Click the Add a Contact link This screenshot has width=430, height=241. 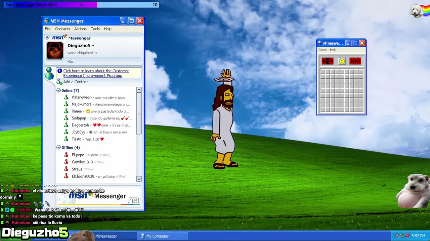point(76,82)
